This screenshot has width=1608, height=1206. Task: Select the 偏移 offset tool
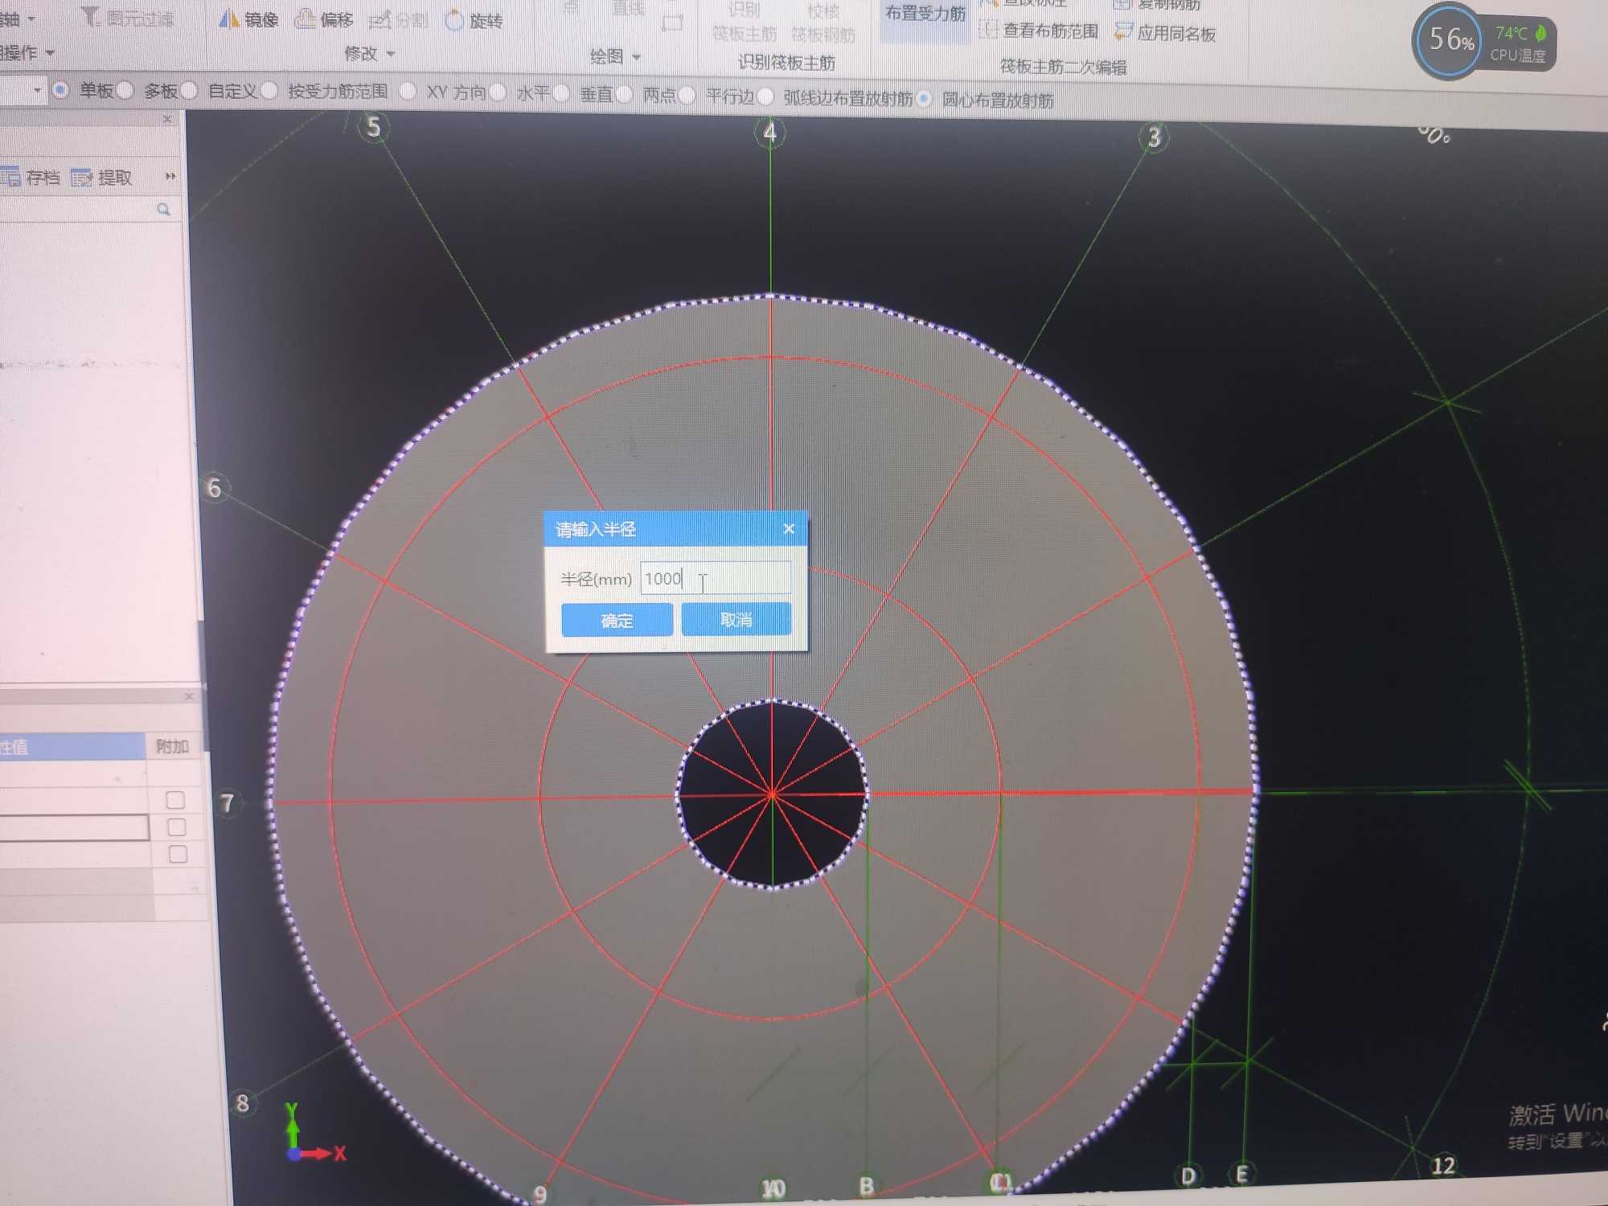coord(325,19)
